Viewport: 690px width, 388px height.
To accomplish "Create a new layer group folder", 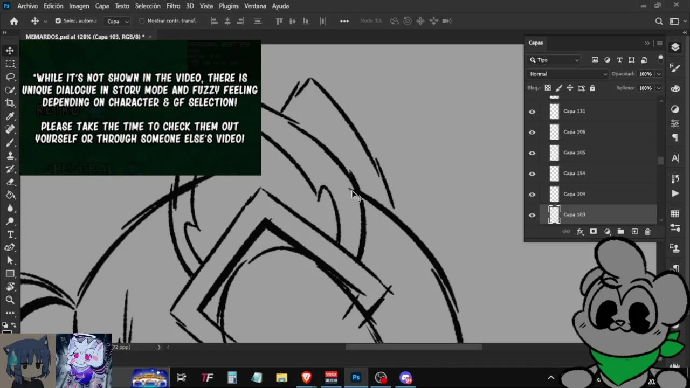I will point(620,232).
